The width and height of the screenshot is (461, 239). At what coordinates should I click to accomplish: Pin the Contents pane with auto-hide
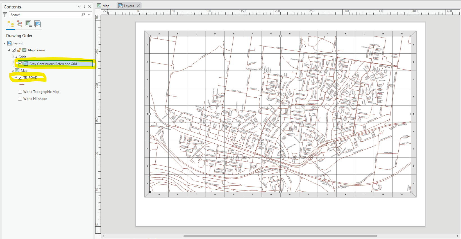click(84, 6)
